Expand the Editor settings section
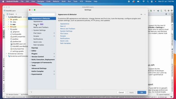 coord(30,51)
